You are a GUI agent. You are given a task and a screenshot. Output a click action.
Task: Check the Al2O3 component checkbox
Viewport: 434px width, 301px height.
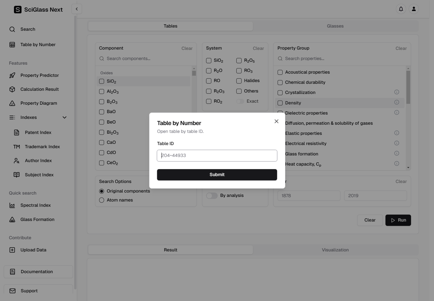pyautogui.click(x=101, y=92)
